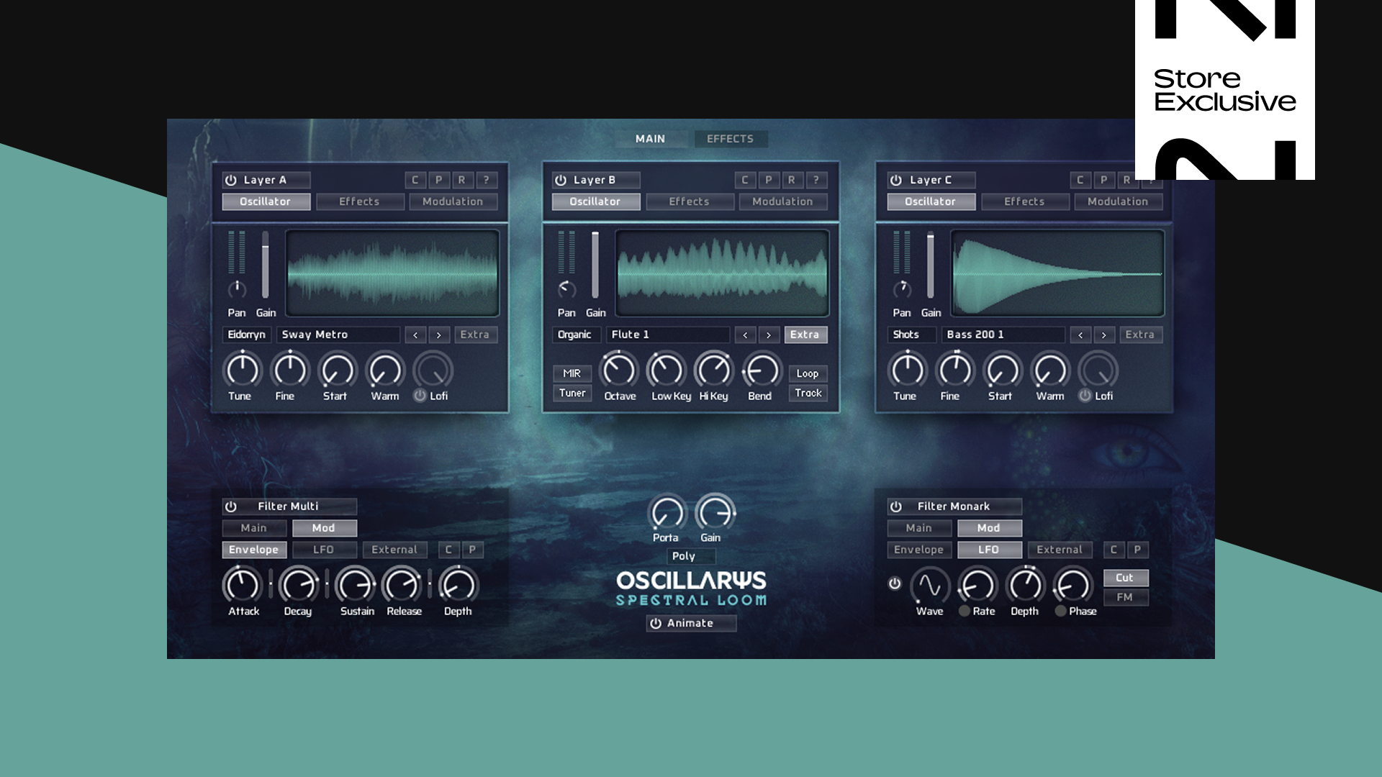Disable Layer B with its power switch
This screenshot has width=1382, height=777.
559,180
